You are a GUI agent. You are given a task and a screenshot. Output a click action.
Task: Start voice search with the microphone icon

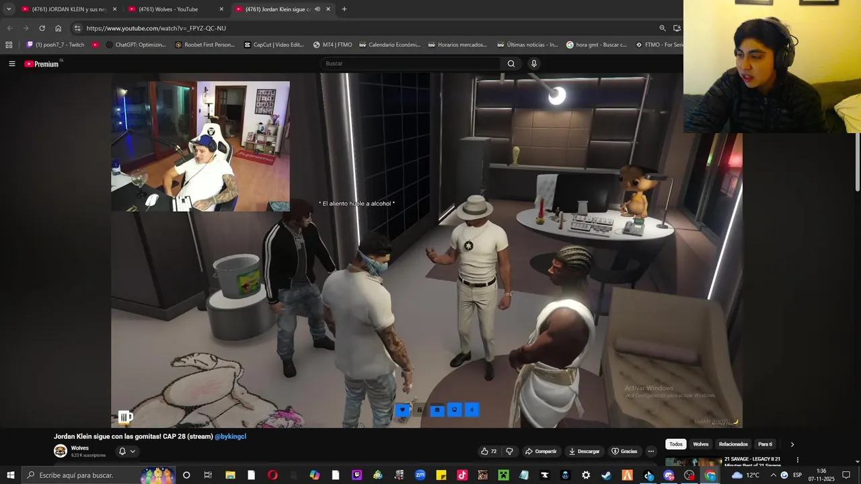(534, 64)
